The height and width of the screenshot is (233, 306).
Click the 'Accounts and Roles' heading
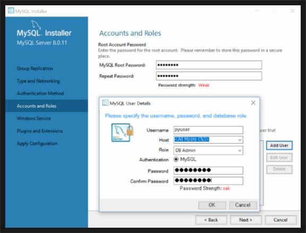[x=130, y=33]
